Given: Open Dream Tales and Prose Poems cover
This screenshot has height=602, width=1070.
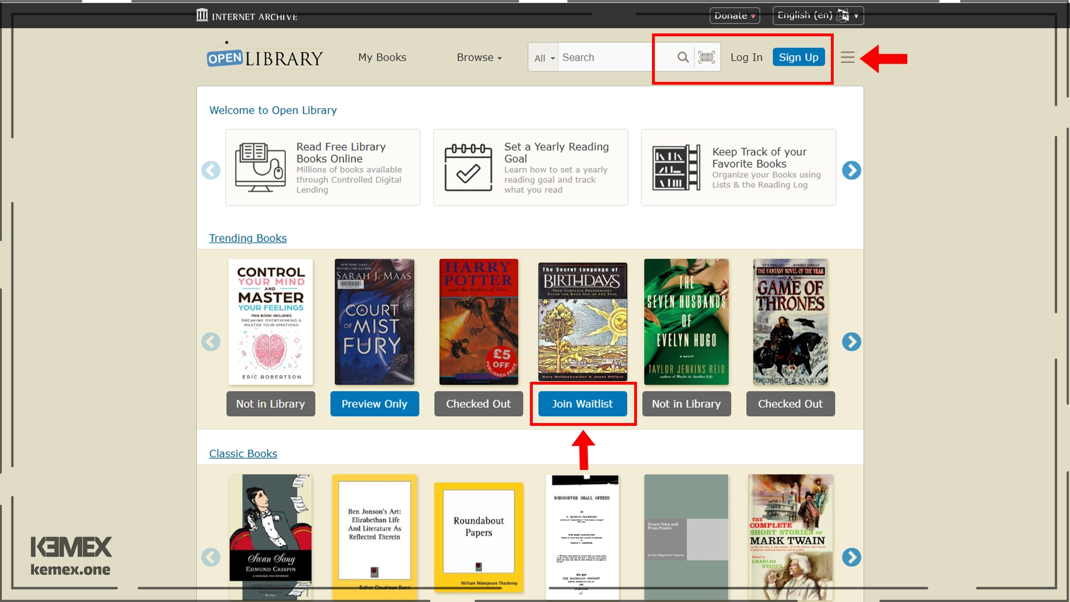Looking at the screenshot, I should coord(686,537).
